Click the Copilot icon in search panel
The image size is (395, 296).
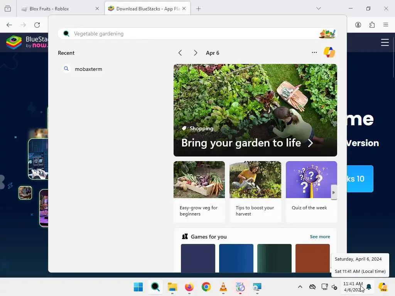click(329, 52)
